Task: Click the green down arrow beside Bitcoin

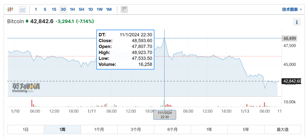Action: click(x=27, y=21)
